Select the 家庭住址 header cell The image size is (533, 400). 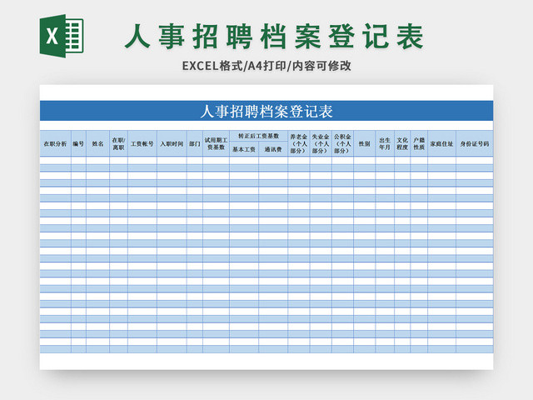click(442, 143)
